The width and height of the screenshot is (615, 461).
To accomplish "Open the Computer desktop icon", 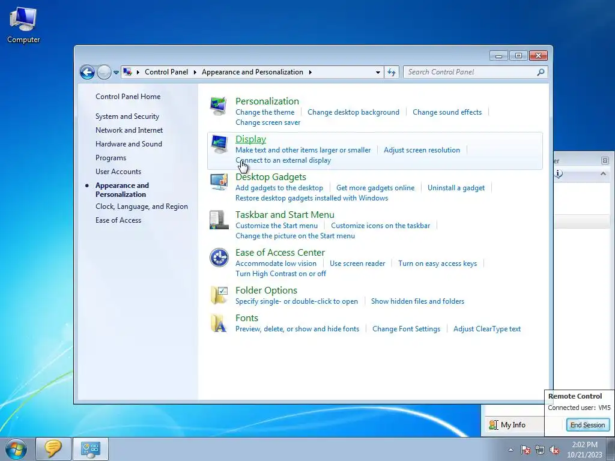I will tap(23, 25).
